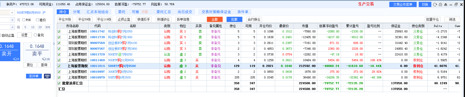Open the 当日成交 tab
465x97 pixels.
tap(185, 12)
